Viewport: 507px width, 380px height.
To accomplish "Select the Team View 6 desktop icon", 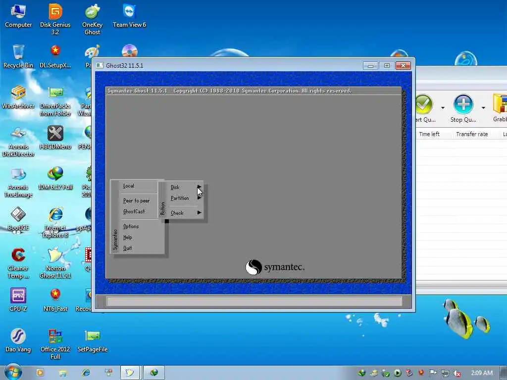I will tap(129, 15).
